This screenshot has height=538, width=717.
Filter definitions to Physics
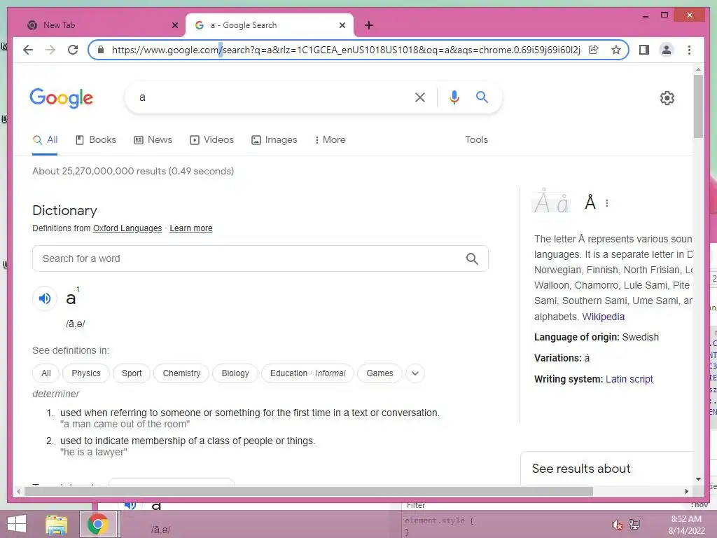coord(86,373)
